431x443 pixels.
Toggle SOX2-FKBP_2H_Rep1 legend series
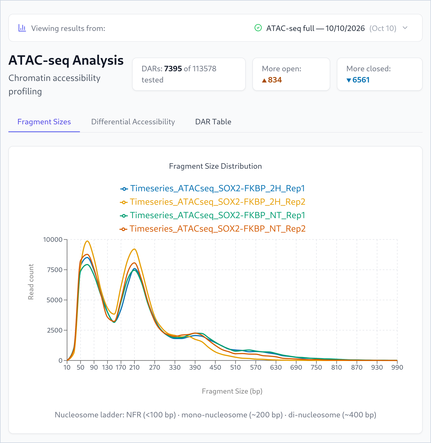[x=212, y=188]
